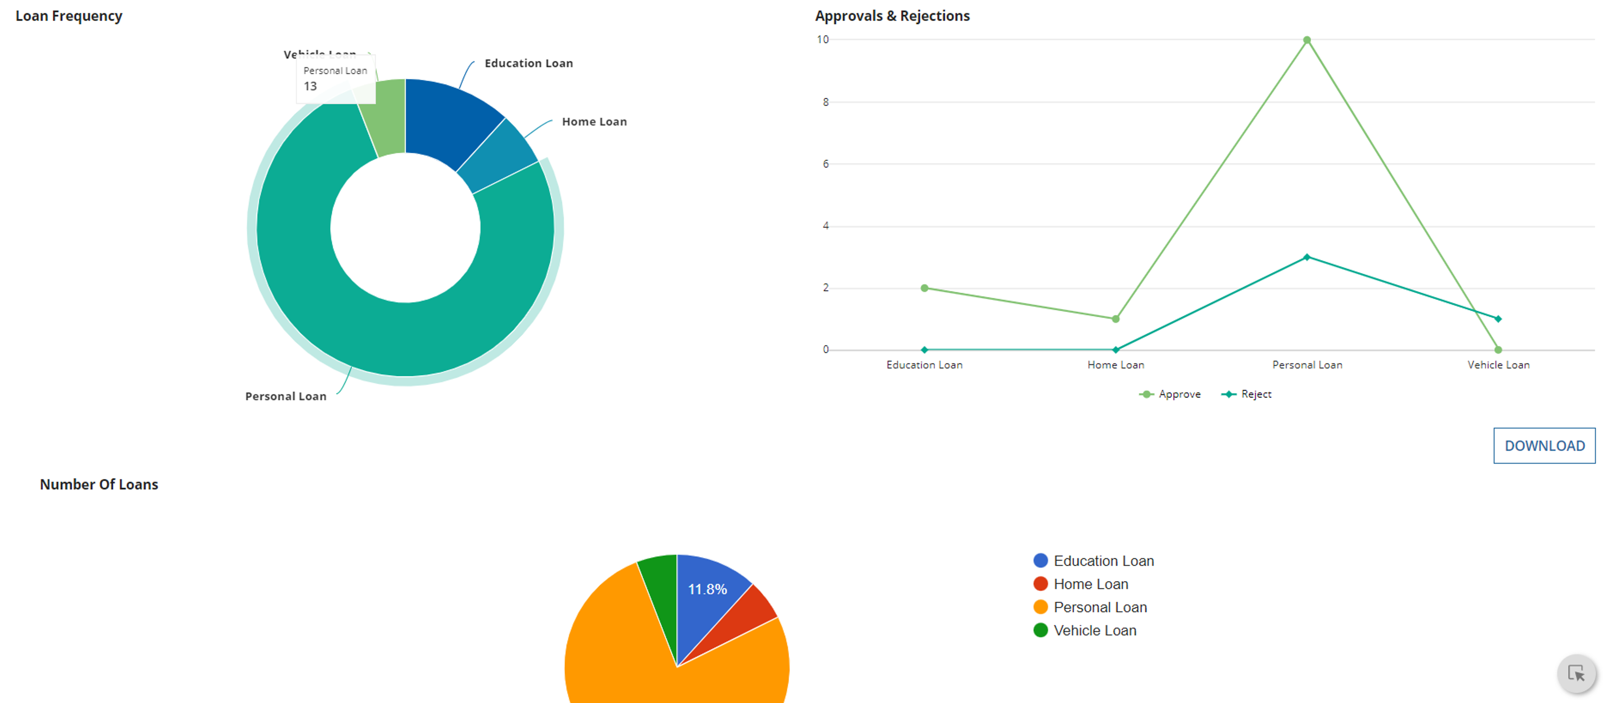Toggle the Reject series in line chart legend

(1246, 394)
